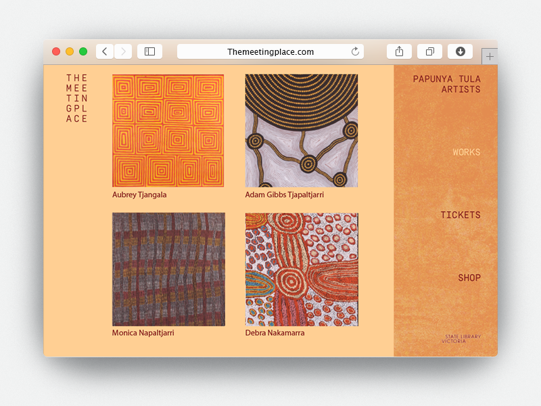Maximize window with green button
Screen dimensions: 541x406
pyautogui.click(x=83, y=51)
